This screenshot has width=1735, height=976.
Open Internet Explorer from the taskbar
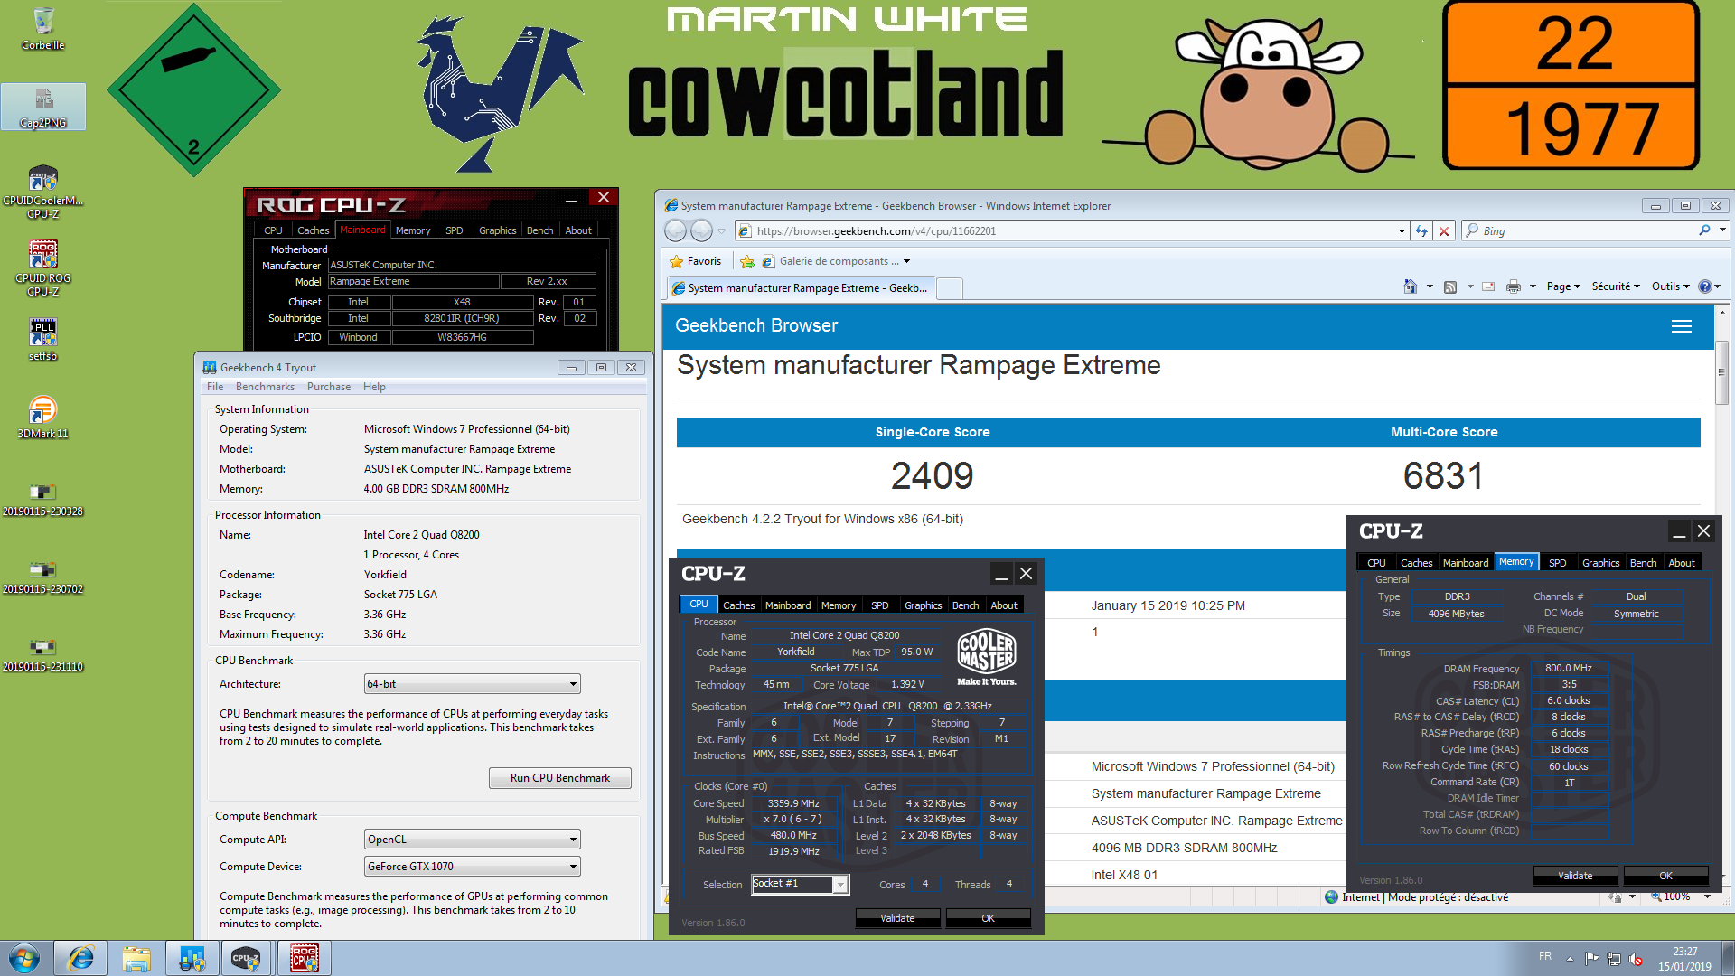coord(80,958)
